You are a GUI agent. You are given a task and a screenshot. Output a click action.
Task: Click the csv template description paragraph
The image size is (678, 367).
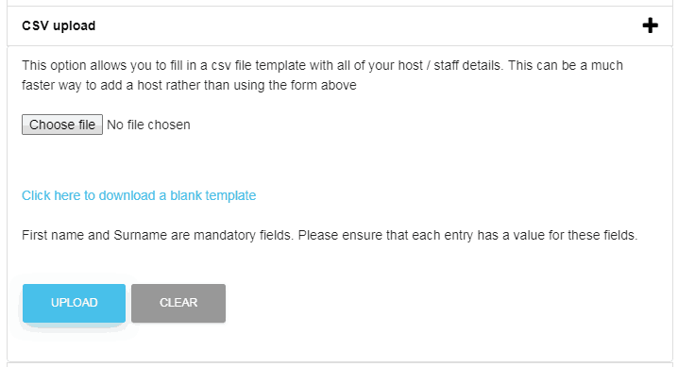point(322,75)
